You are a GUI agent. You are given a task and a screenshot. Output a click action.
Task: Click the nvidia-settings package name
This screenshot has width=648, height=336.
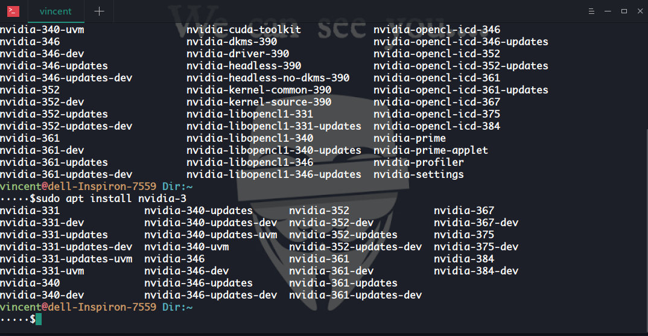tap(418, 174)
